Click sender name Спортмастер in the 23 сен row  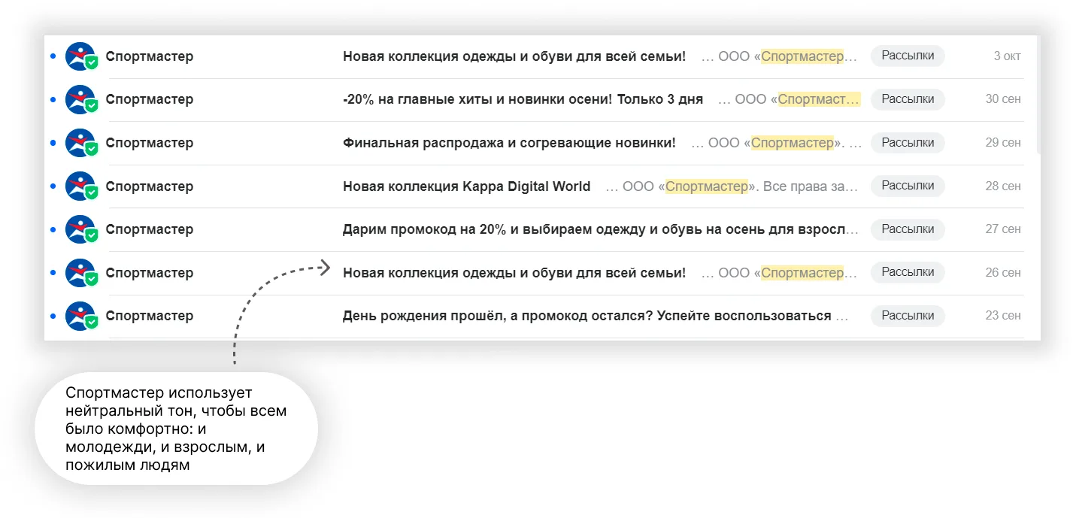pyautogui.click(x=150, y=316)
